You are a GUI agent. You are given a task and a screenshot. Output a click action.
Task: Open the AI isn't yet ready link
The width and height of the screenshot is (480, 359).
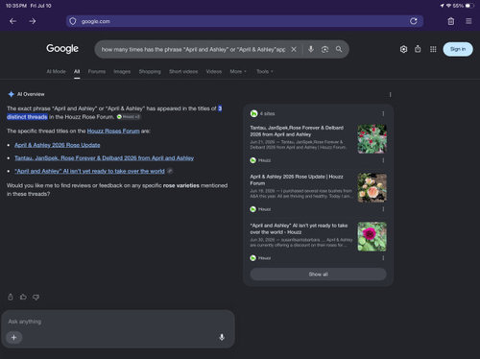(89, 171)
